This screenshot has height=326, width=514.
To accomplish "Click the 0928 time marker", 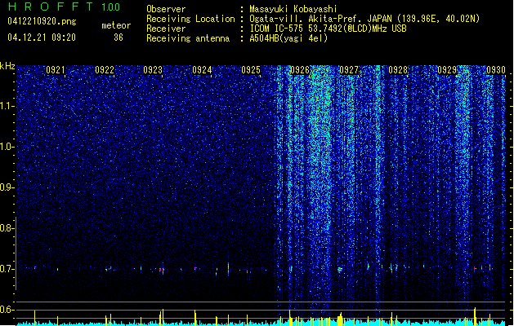I will (398, 70).
